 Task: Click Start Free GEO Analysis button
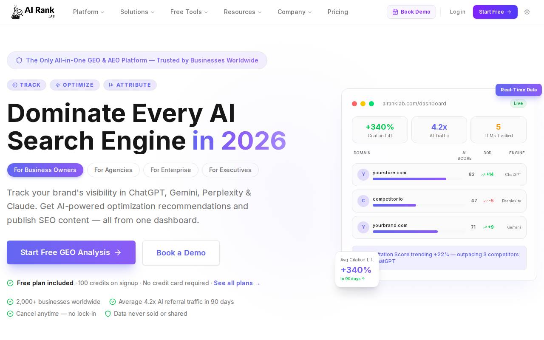(71, 252)
